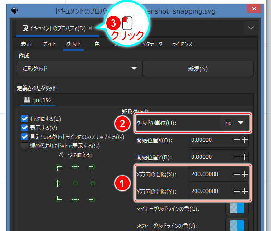Click the ページに揃える: label
Image resolution: width=271 pixels, height=231 pixels.
tap(75, 155)
